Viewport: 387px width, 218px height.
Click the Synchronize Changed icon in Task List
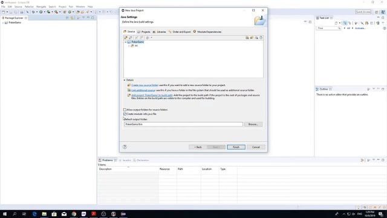pyautogui.click(x=378, y=23)
